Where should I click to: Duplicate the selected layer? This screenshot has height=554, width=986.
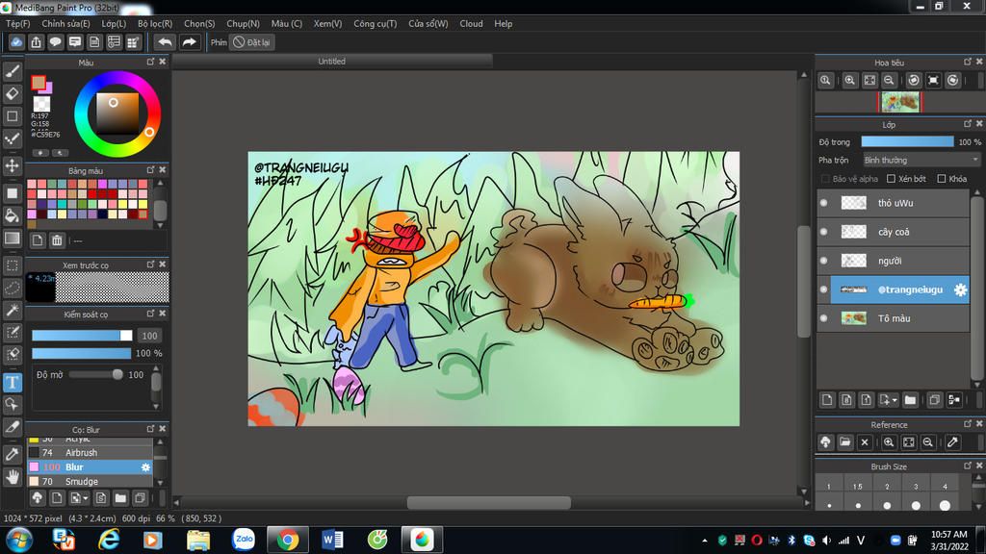point(934,399)
